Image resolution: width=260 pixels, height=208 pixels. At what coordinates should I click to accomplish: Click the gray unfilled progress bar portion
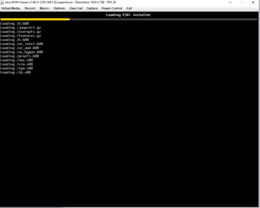(x=163, y=19)
